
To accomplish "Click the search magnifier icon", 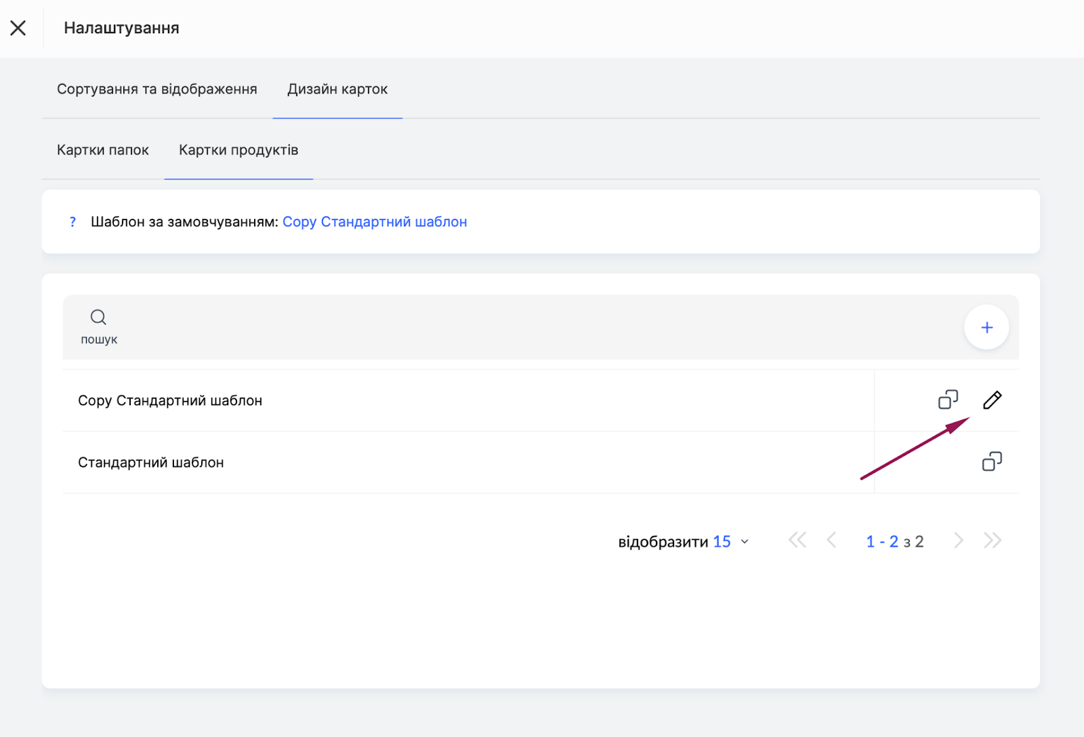I will 98,317.
